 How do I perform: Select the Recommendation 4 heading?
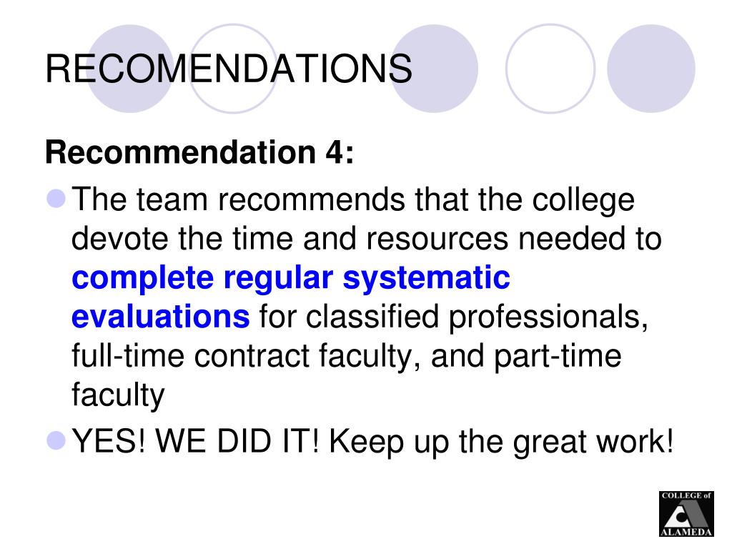pyautogui.click(x=199, y=152)
